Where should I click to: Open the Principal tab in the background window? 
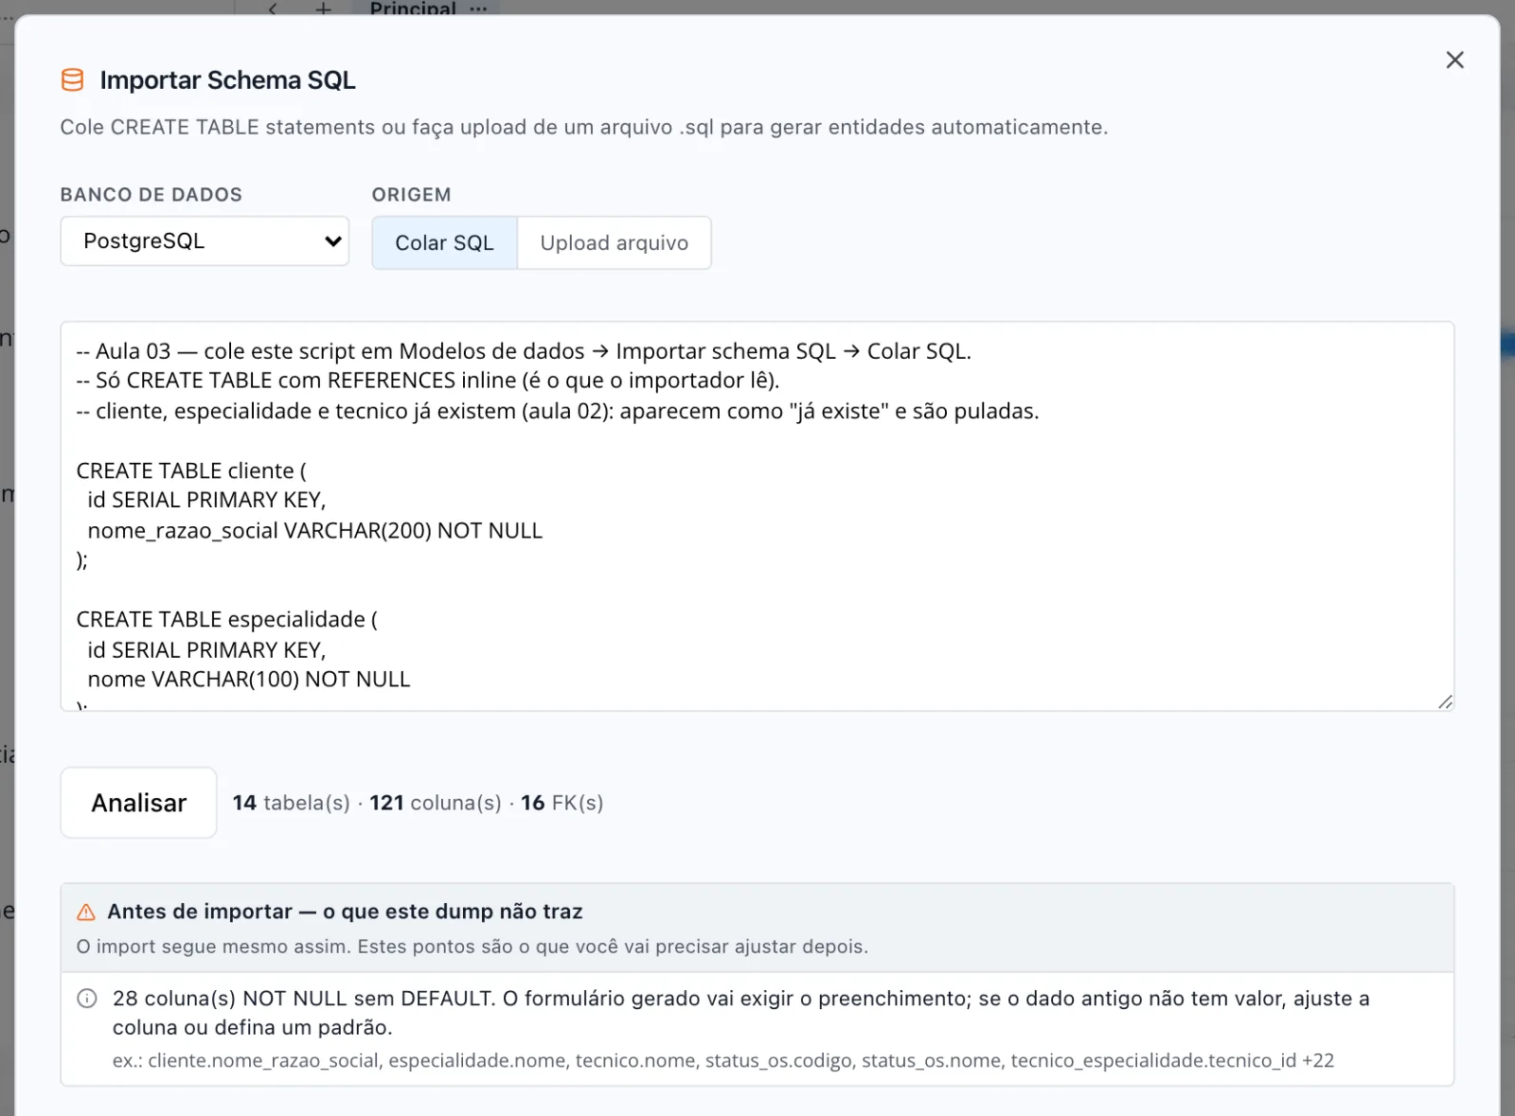(x=413, y=9)
